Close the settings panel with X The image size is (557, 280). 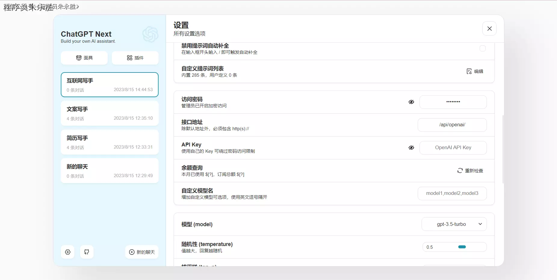tap(489, 29)
